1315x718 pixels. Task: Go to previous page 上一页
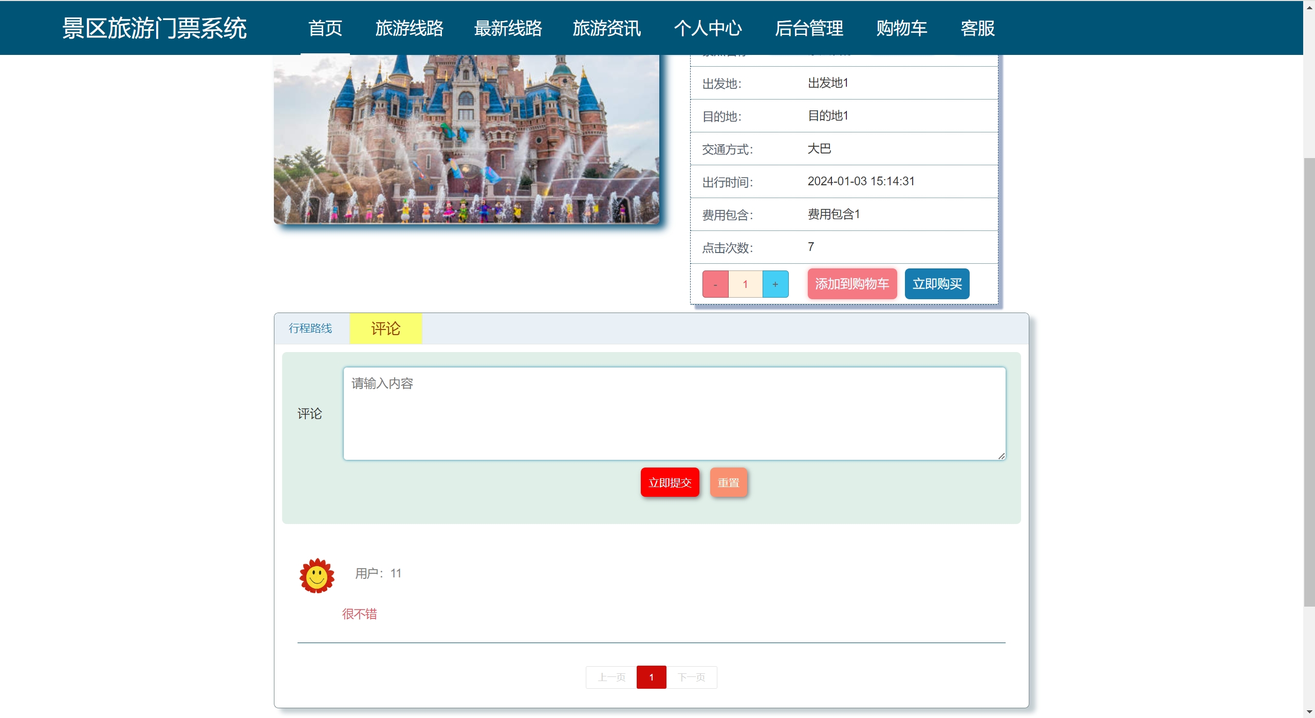(x=611, y=677)
